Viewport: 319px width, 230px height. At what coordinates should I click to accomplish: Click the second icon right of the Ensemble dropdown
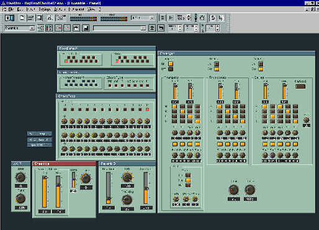click(49, 28)
